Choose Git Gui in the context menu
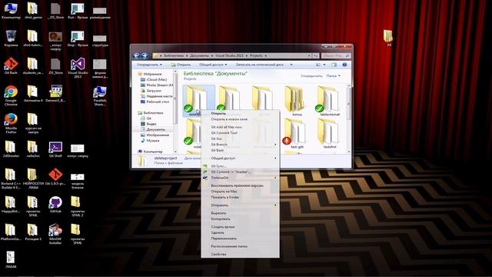Viewport: 492px width, 277px height. [x=240, y=138]
